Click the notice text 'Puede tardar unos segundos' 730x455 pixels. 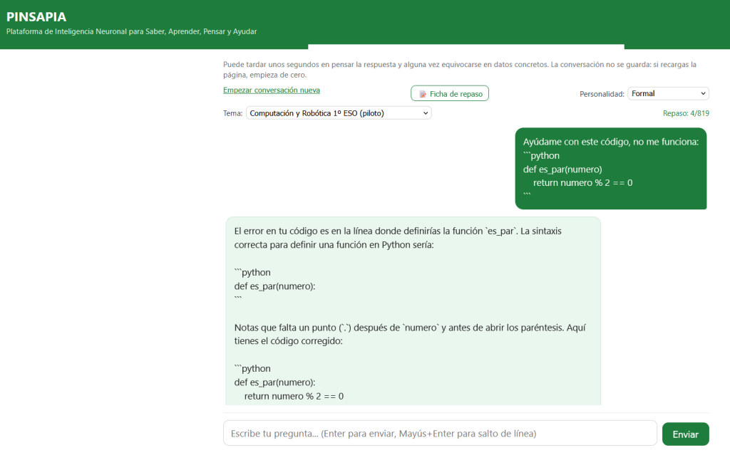[460, 69]
